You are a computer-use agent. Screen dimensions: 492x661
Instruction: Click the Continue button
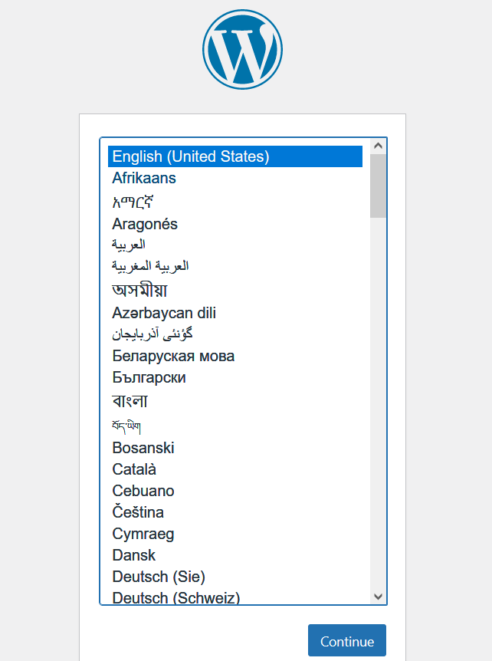347,641
